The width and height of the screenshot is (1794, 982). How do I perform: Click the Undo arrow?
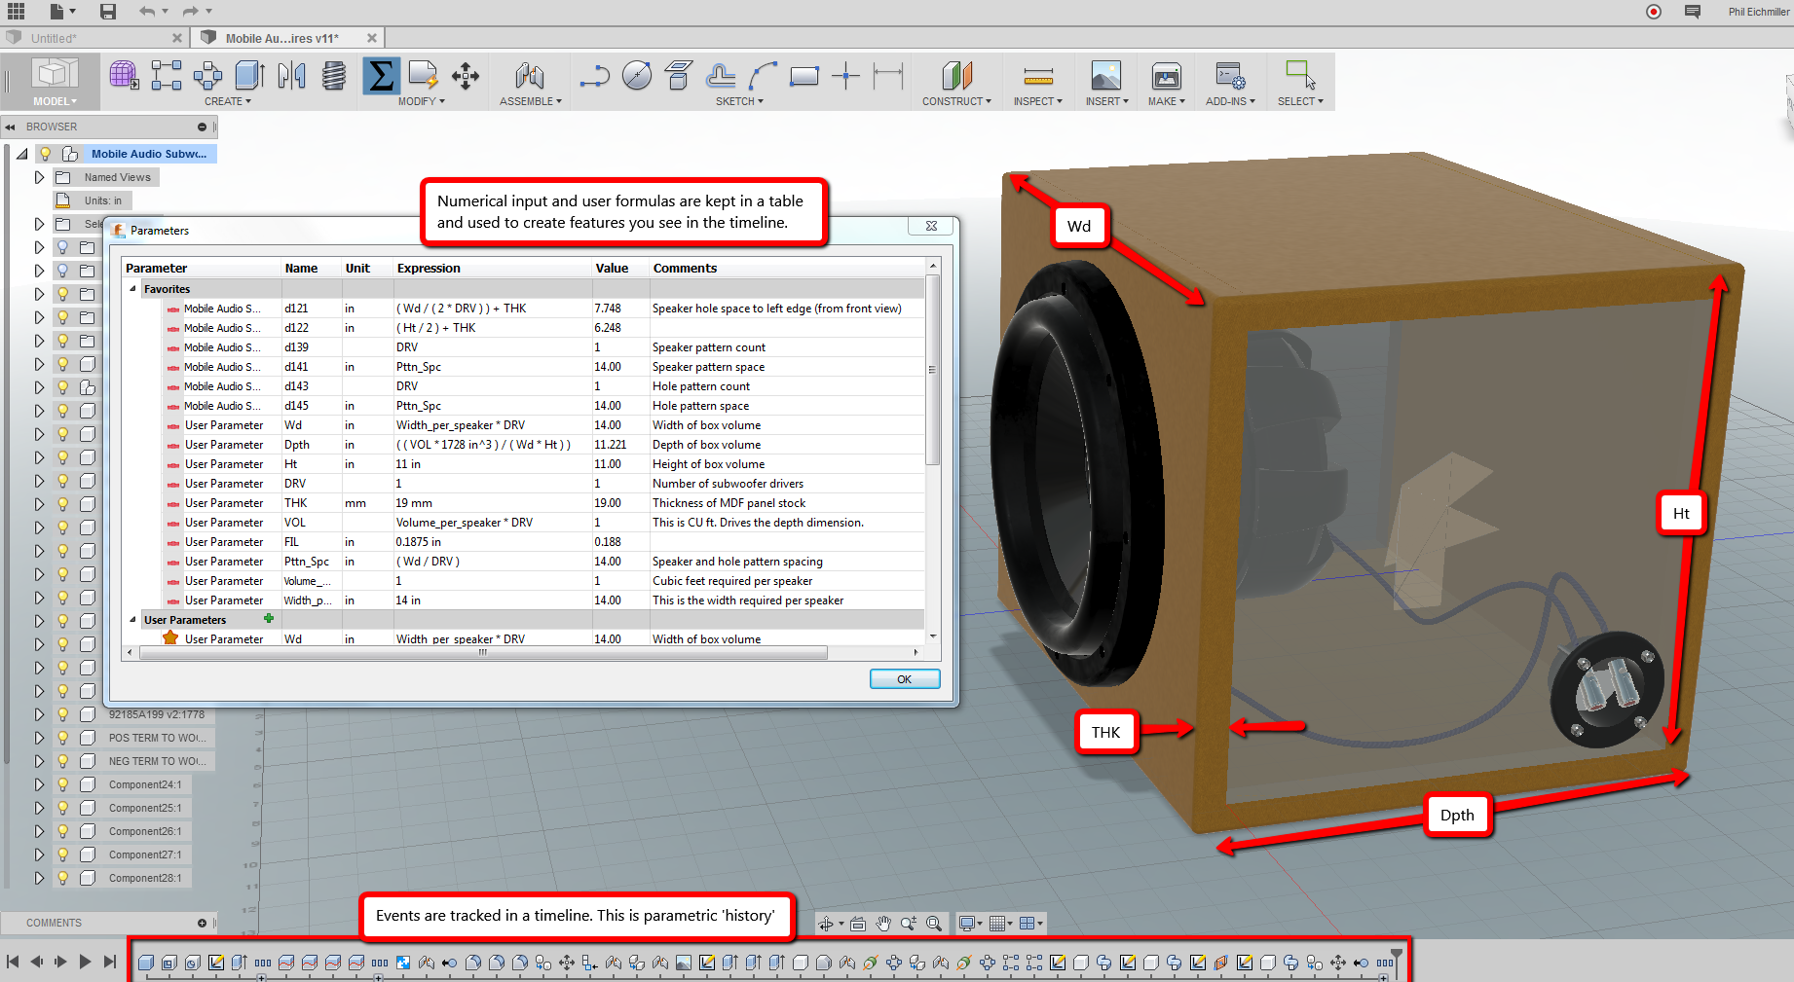147,12
